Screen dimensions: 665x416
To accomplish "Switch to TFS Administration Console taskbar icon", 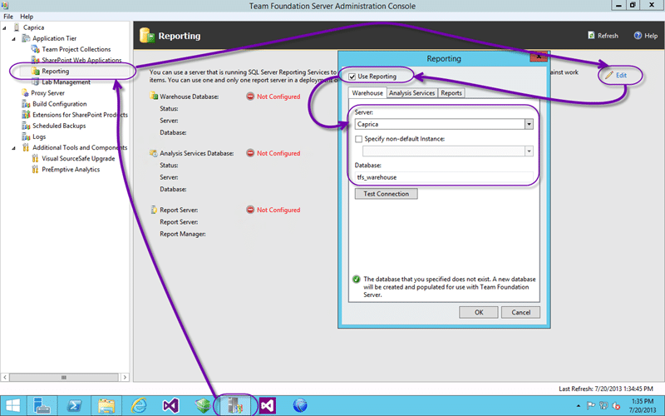I will click(235, 405).
